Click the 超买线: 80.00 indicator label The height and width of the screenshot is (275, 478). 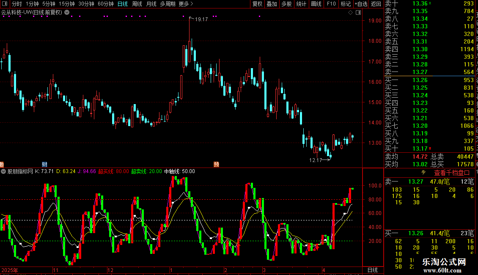[x=113, y=171]
